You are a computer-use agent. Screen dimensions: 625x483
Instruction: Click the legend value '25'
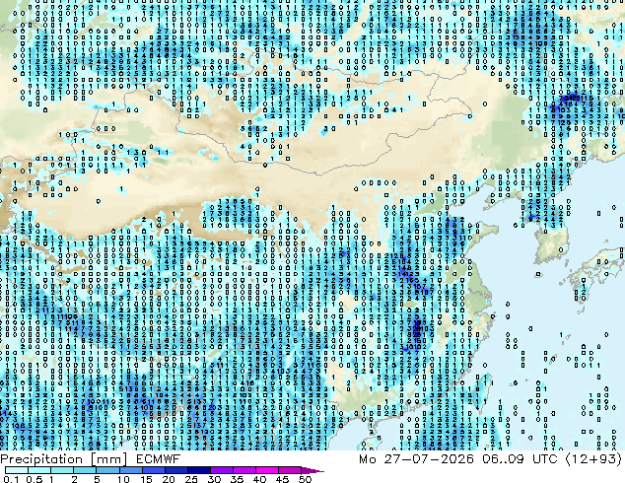click(191, 479)
